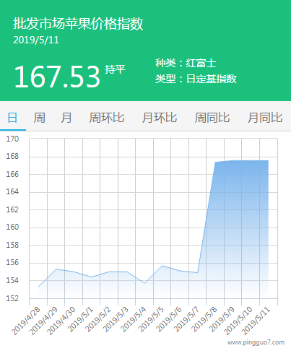Click the header date 2019/5/11
Image resolution: width=291 pixels, height=351 pixels.
(x=36, y=40)
